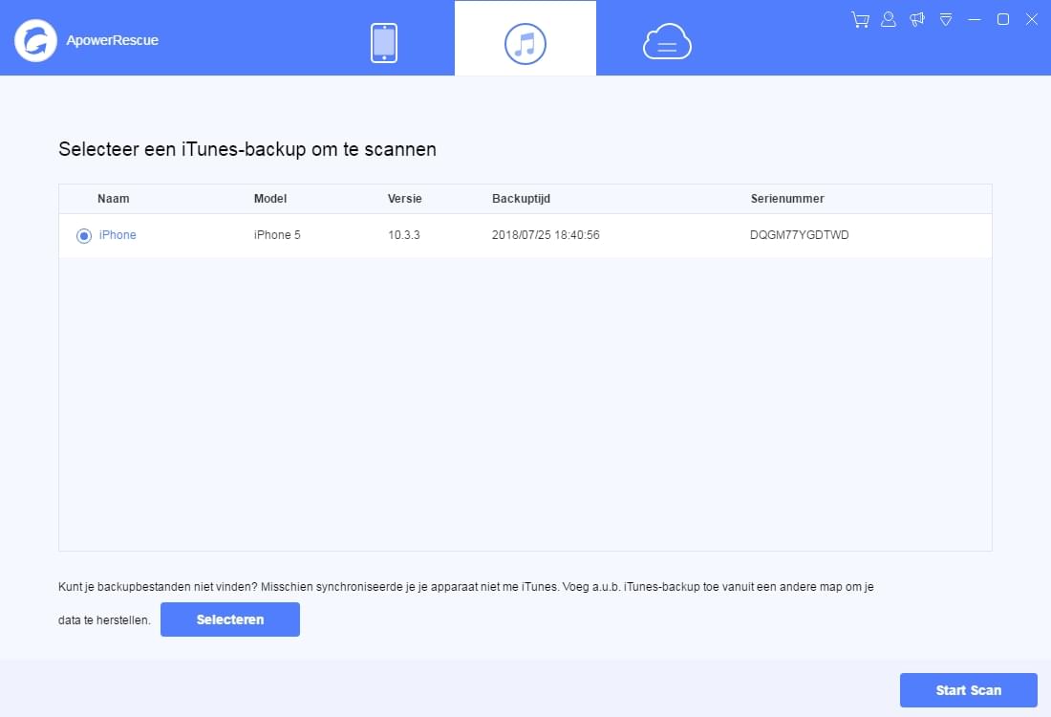Select the iPhone backup radio button
Image resolution: width=1051 pixels, height=717 pixels.
(83, 235)
